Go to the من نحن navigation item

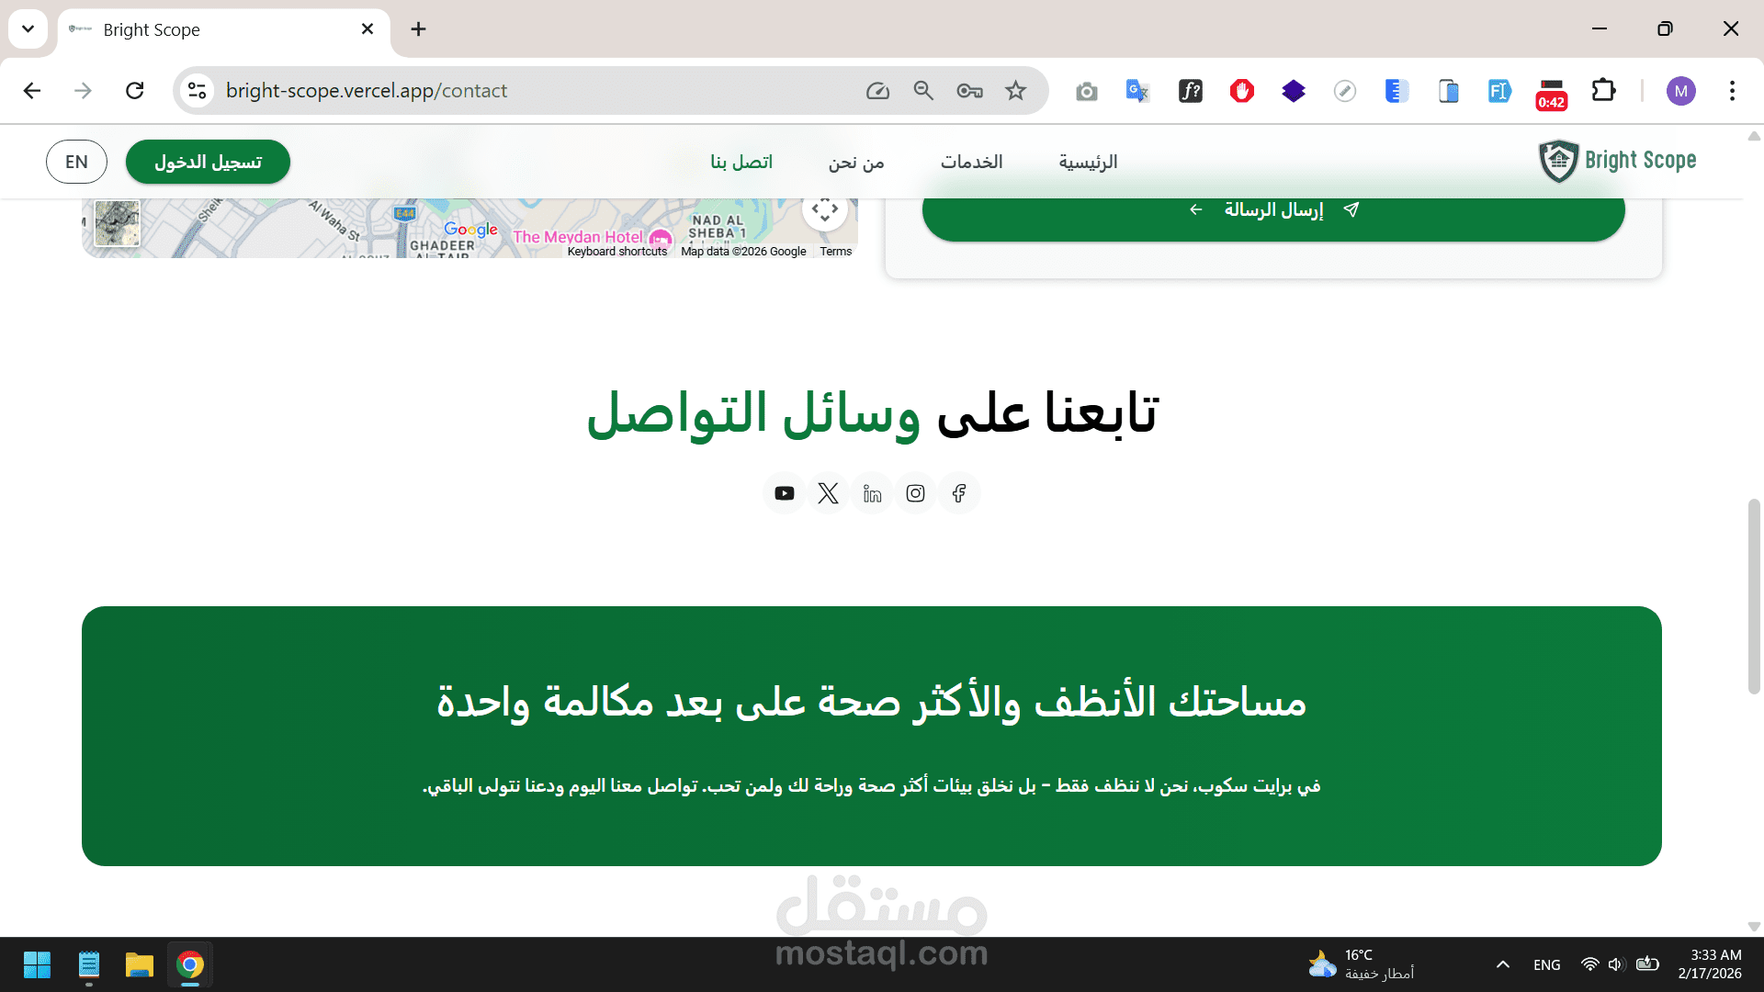855,162
